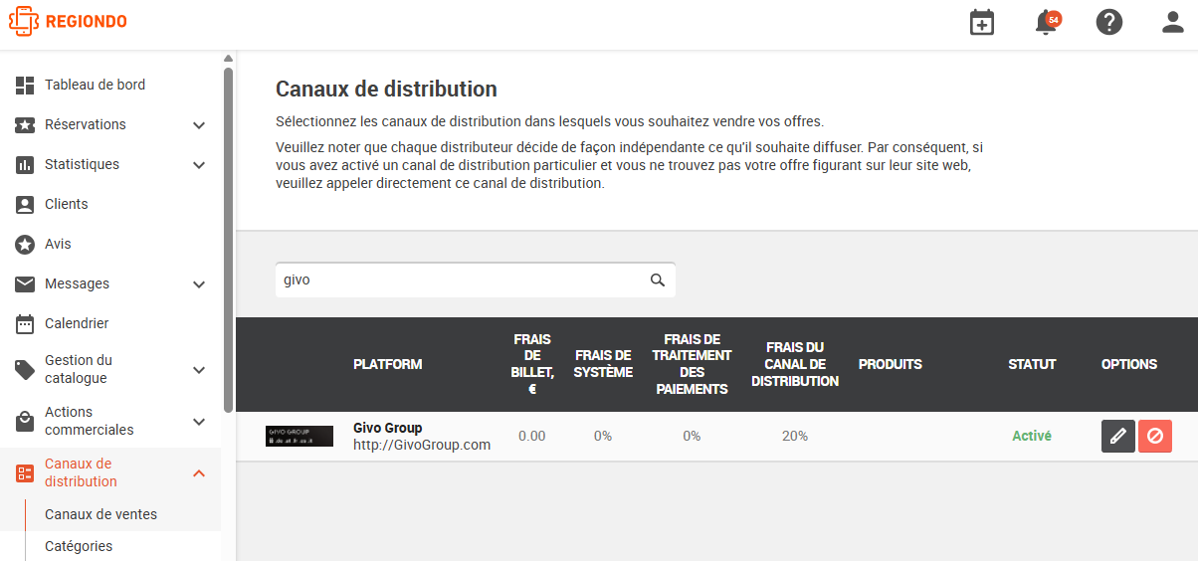Click sidebar scrollbar up arrow
Screen dimensions: 1198x561
[228, 58]
